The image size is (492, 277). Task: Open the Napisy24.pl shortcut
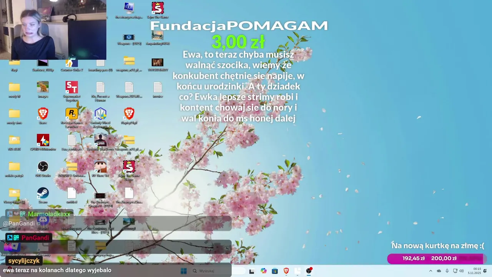[x=129, y=116]
